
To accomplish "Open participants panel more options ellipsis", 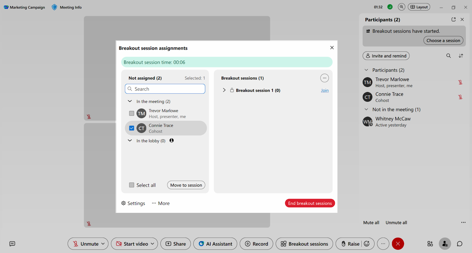I will click(463, 222).
